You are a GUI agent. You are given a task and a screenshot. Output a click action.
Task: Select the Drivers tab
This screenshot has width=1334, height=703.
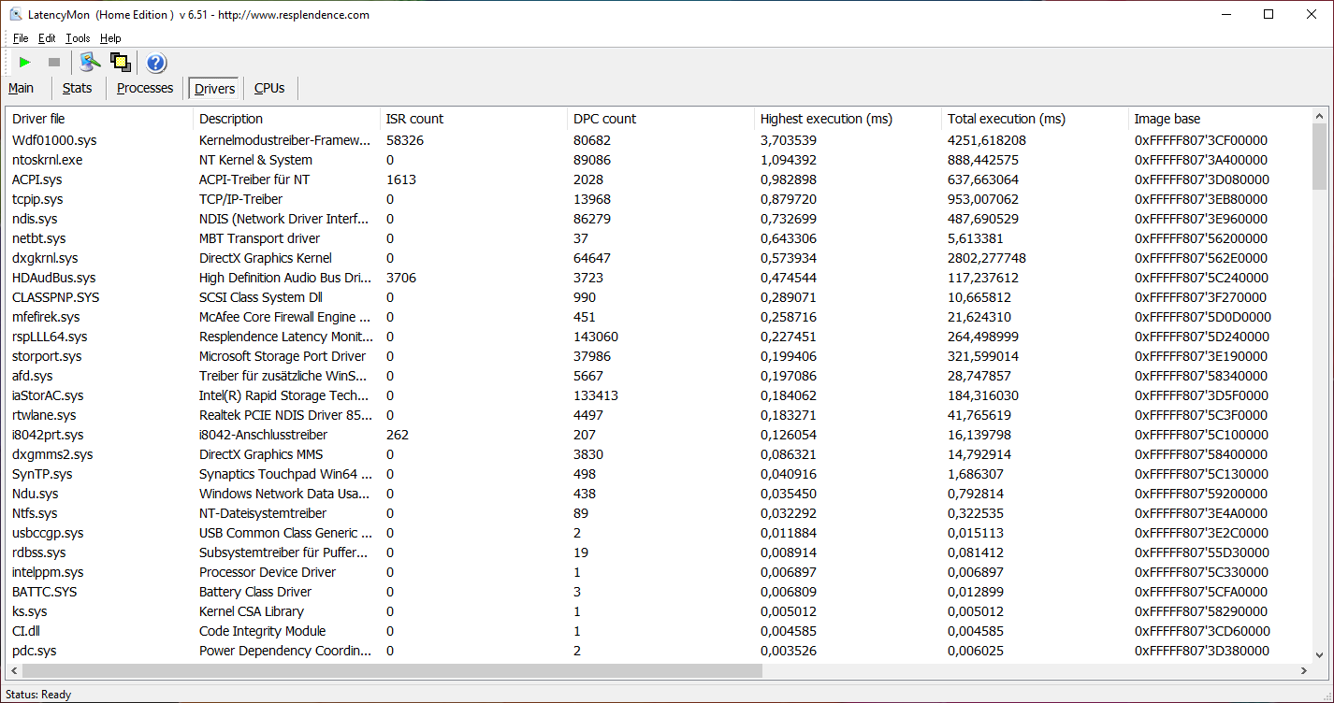[215, 89]
